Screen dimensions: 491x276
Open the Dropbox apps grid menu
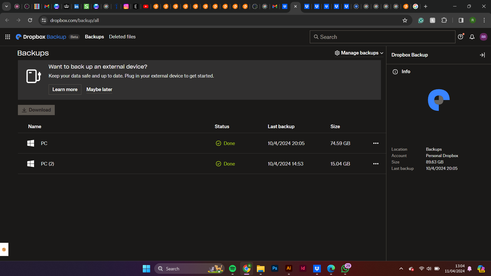8,37
